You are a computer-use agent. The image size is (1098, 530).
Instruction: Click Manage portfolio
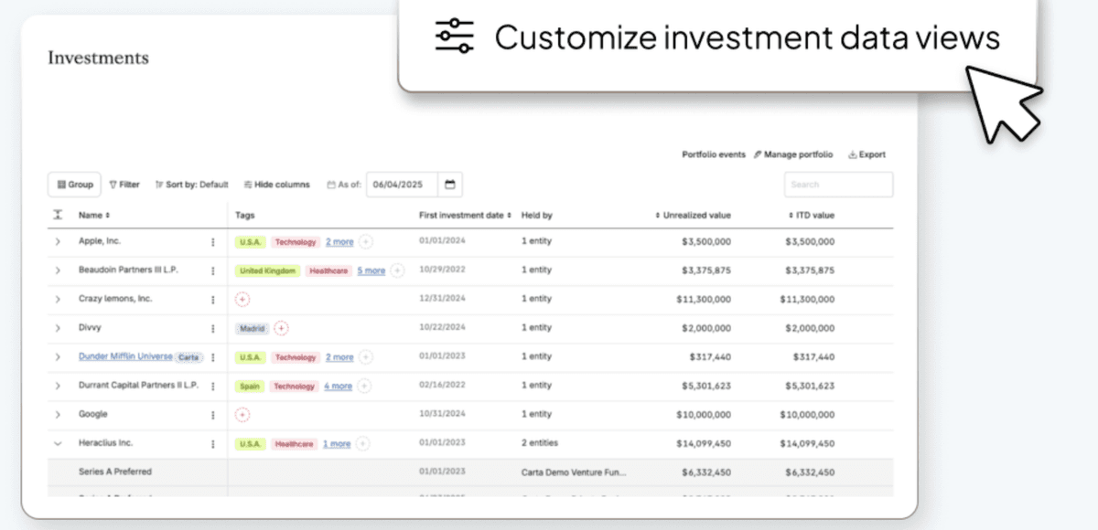click(793, 154)
